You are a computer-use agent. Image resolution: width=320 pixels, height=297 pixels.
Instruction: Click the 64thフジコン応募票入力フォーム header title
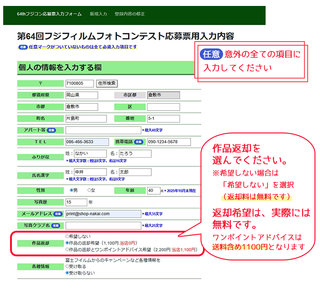(49, 14)
